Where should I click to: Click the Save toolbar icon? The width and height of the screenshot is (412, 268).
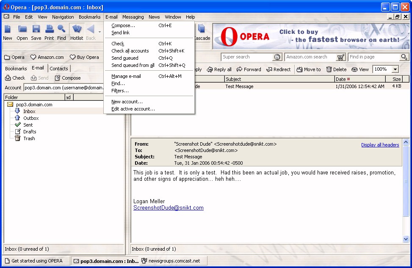(x=36, y=32)
